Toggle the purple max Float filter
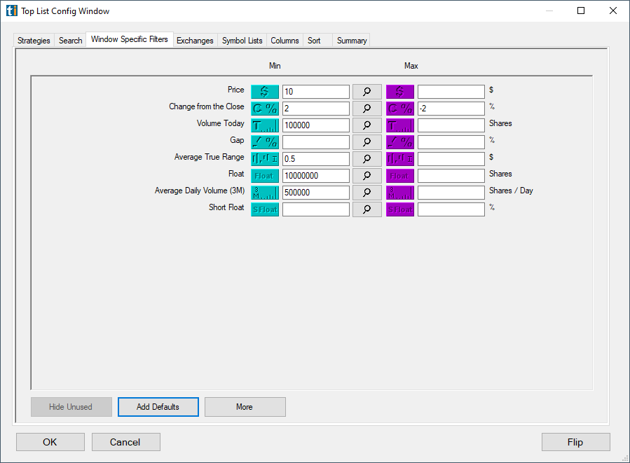Image resolution: width=630 pixels, height=463 pixels. [400, 175]
